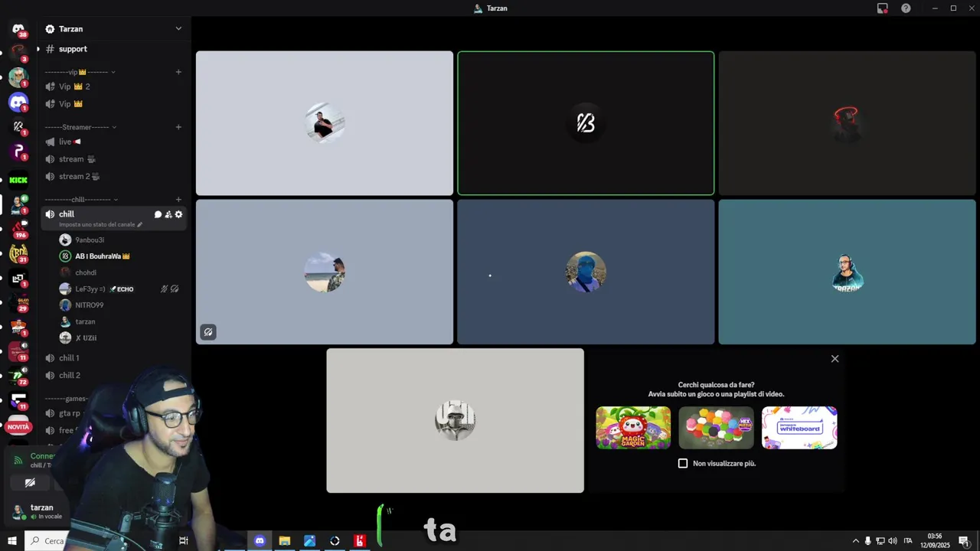Click the muted camera icon on bottom-left video tile
The width and height of the screenshot is (980, 551).
tap(208, 332)
